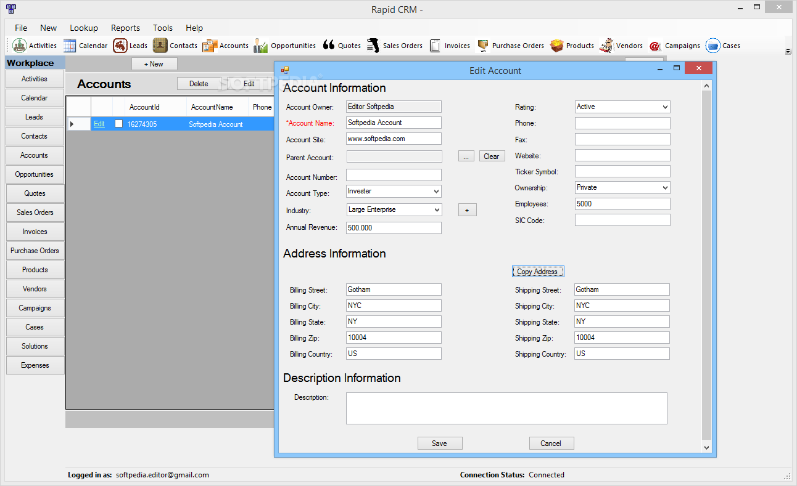Click the Cancel button in Edit Account

551,443
